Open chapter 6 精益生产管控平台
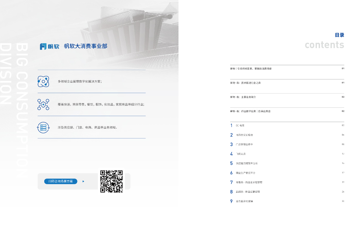Screen dimensions: 357x235 (287, 173)
